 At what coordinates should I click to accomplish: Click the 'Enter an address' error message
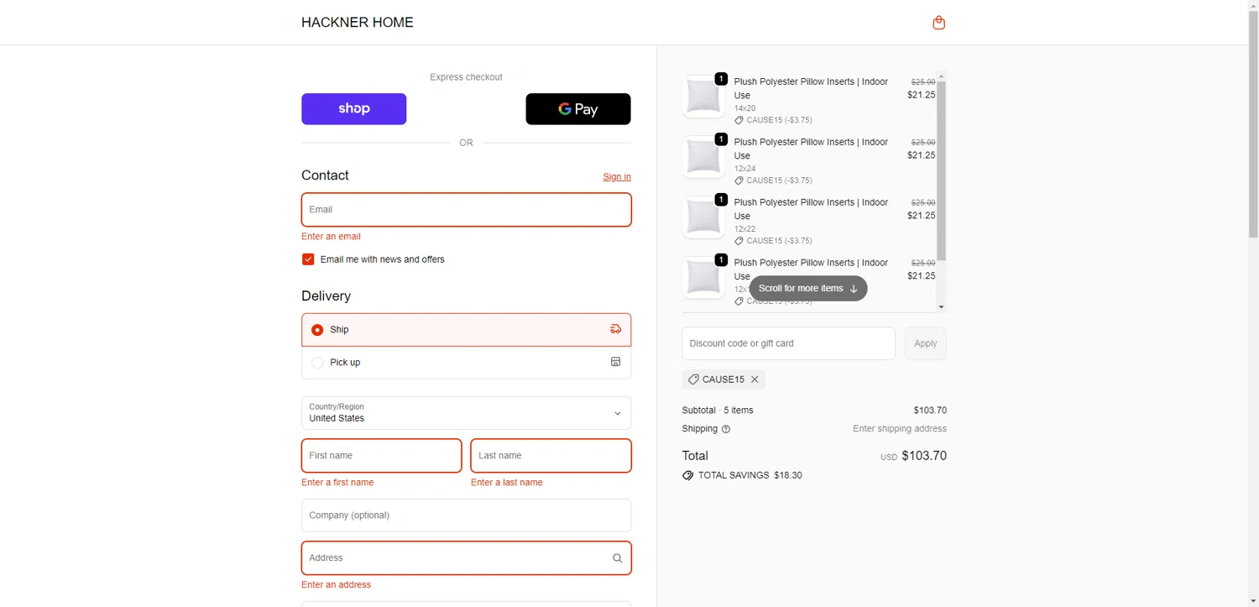(x=336, y=585)
